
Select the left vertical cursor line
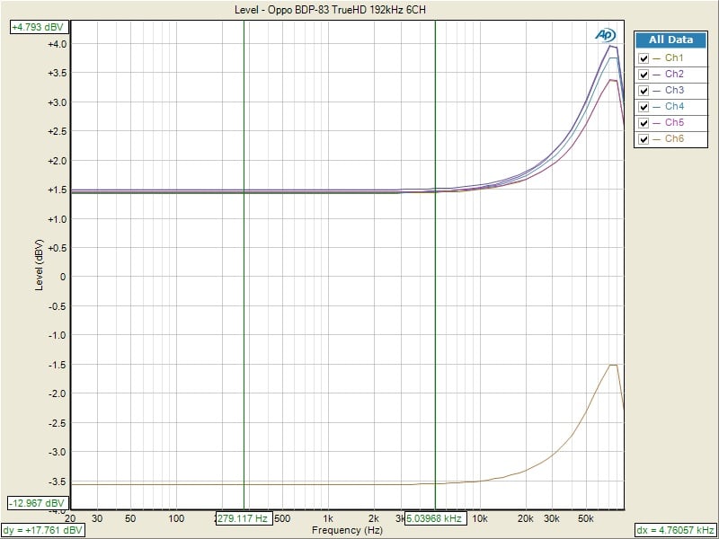[244, 269]
